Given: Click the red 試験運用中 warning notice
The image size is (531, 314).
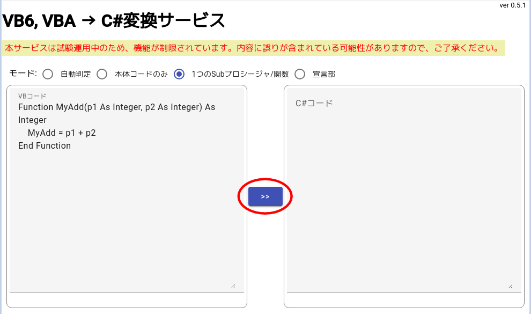Looking at the screenshot, I should tap(253, 48).
